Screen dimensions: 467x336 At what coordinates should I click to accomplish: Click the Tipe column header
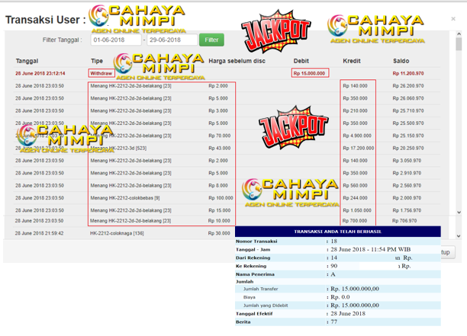pyautogui.click(x=97, y=61)
